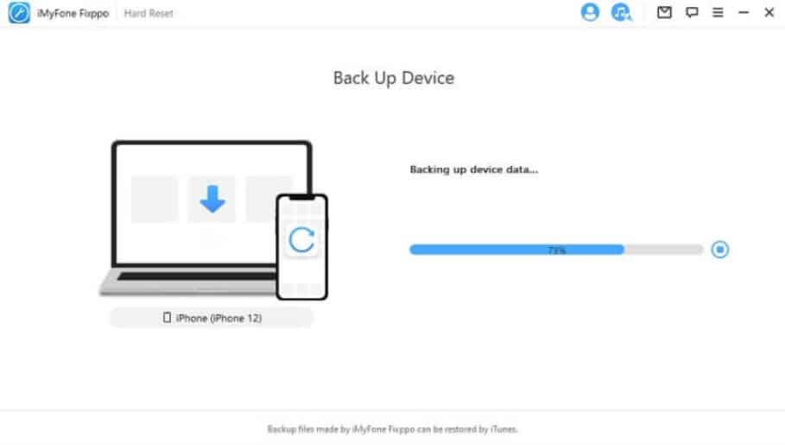This screenshot has width=785, height=445.
Task: Open the feedback chat bubble icon
Action: 692,12
